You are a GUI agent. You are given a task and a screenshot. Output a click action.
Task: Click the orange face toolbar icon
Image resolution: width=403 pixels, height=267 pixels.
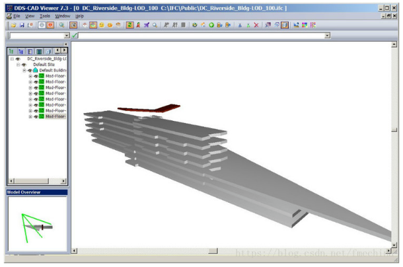pyautogui.click(x=110, y=25)
